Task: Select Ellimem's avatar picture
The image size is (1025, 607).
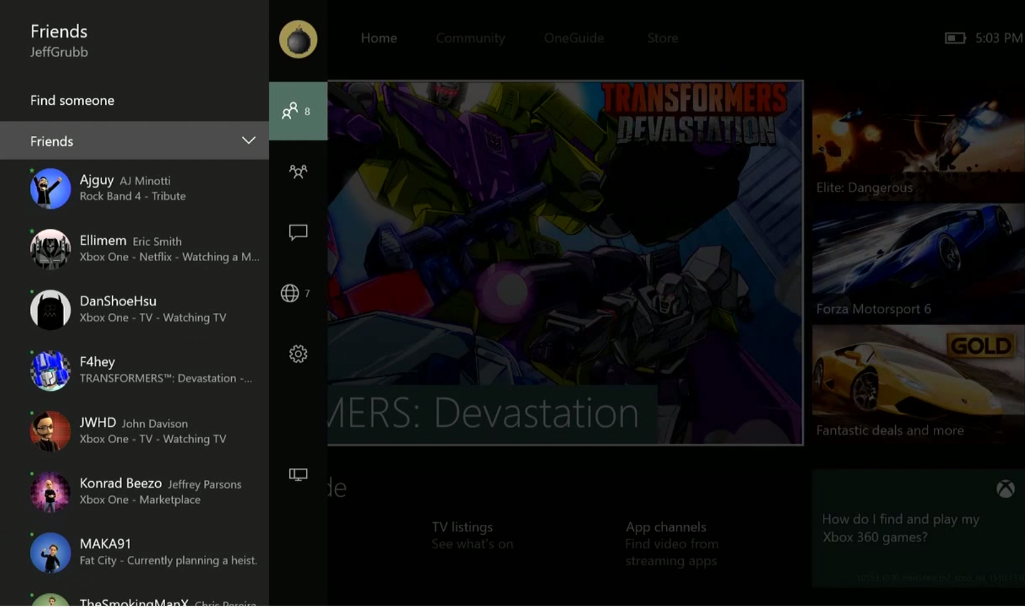Action: [51, 249]
